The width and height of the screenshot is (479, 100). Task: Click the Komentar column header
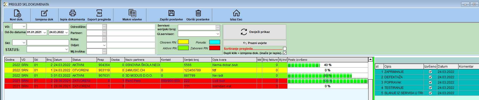point(468,67)
